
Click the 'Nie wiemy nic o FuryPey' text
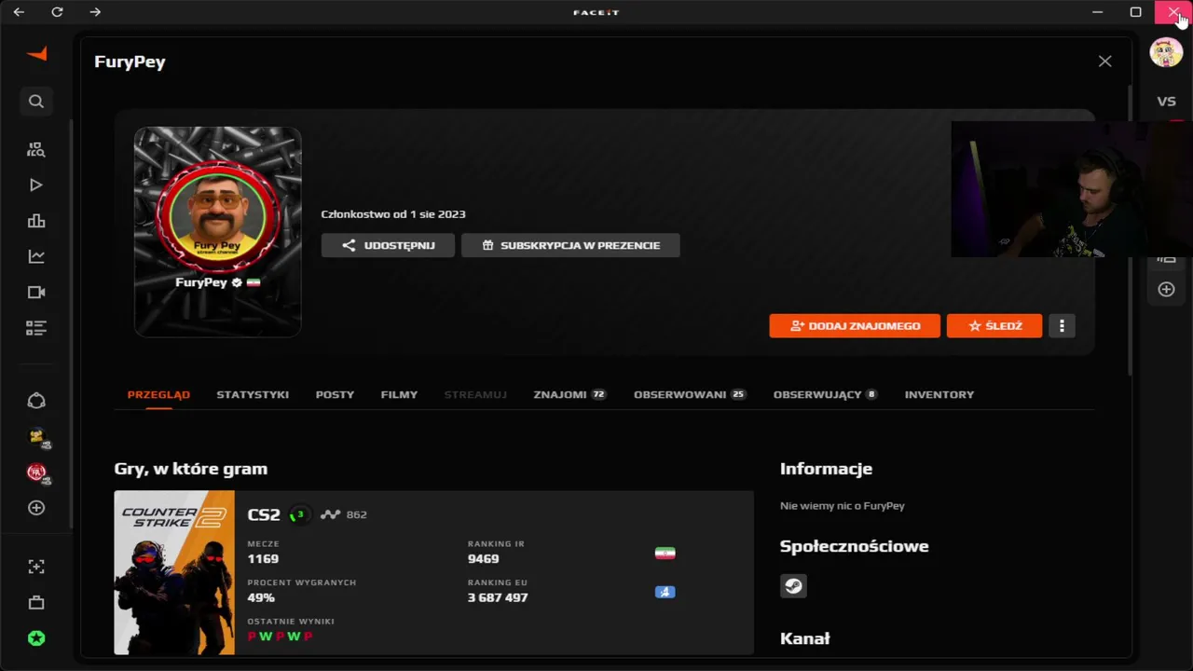[843, 506]
